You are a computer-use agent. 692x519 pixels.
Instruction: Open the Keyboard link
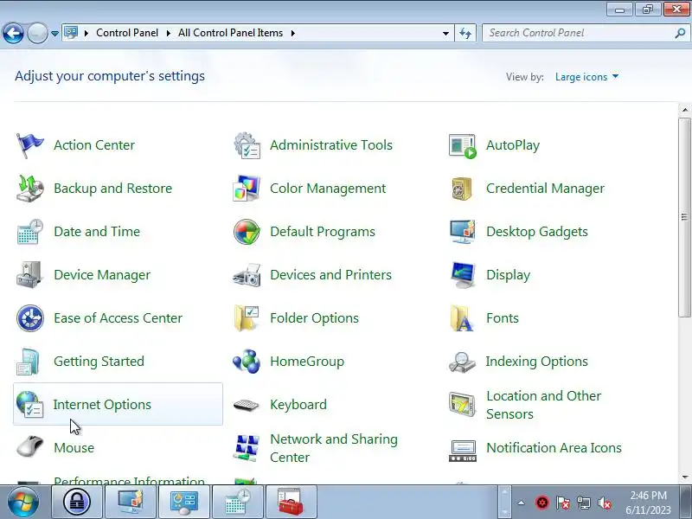coord(298,405)
